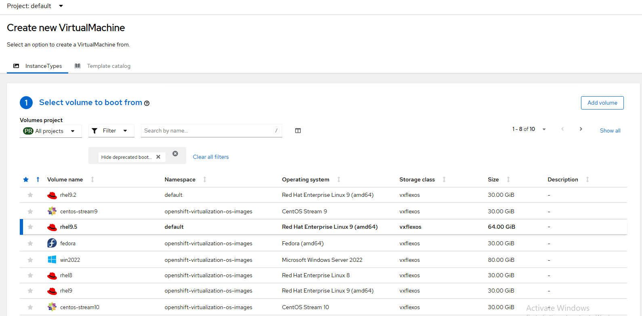
Task: Click the centos-stream10 CentOS logo icon
Action: tap(52, 307)
